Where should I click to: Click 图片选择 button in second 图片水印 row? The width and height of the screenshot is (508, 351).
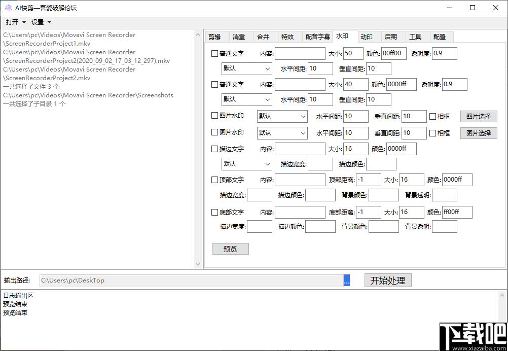pyautogui.click(x=479, y=133)
